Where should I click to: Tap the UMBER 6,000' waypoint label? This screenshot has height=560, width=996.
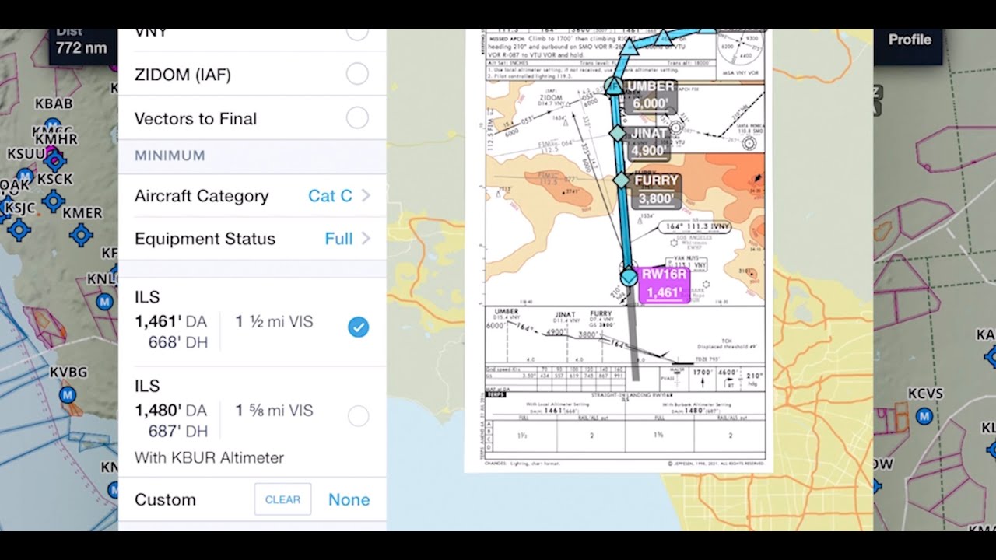coord(651,95)
